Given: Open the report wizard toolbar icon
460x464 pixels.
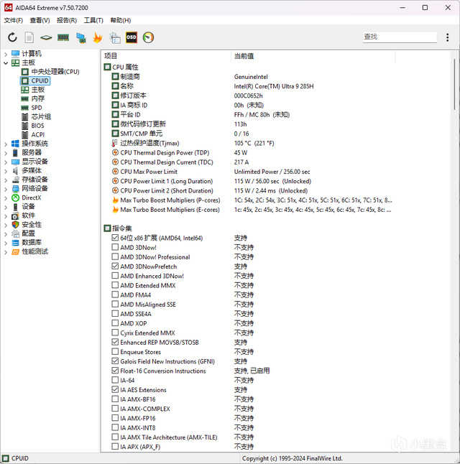Looking at the screenshot, I should click(x=115, y=37).
